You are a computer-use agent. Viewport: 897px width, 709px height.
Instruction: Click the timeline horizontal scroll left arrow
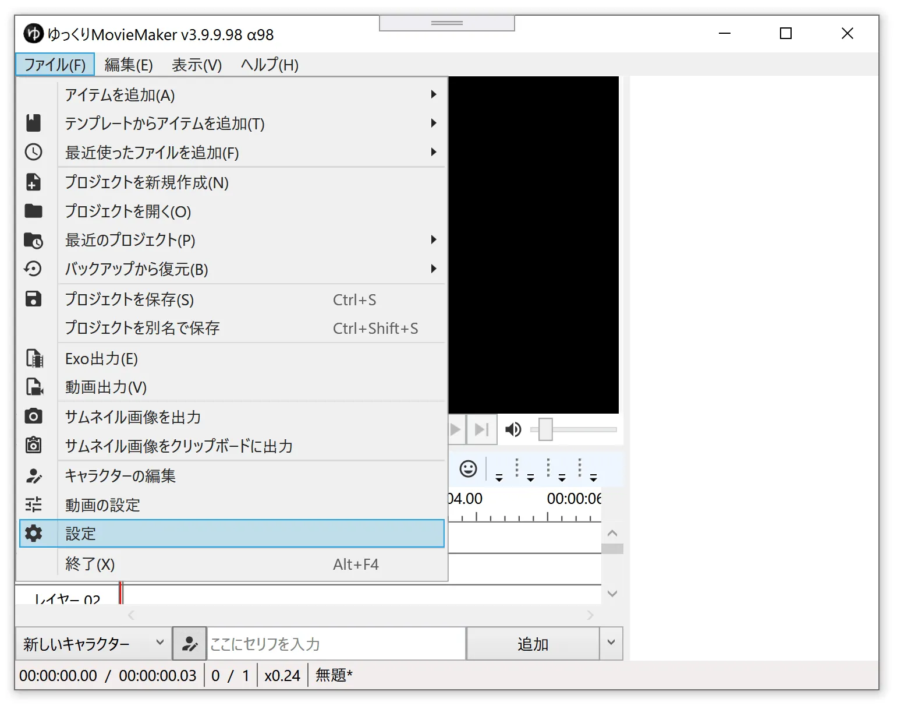point(132,615)
